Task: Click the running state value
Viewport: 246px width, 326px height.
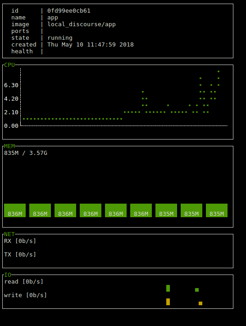Action: tap(60, 38)
